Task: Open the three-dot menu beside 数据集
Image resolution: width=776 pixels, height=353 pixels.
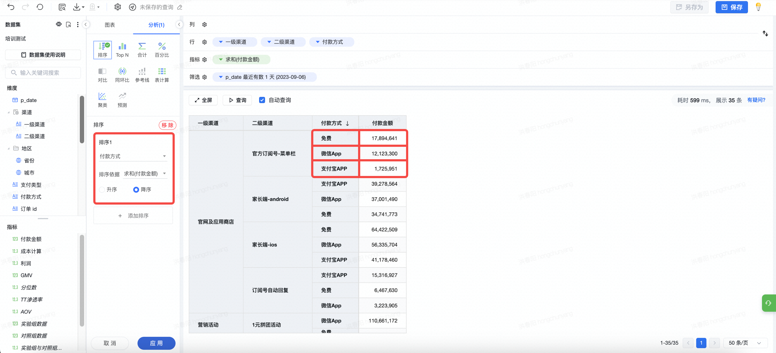Action: coord(78,25)
